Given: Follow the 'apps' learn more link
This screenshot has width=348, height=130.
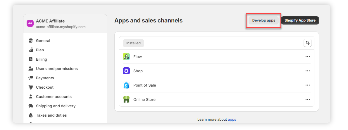Looking at the screenshot, I should [x=232, y=120].
